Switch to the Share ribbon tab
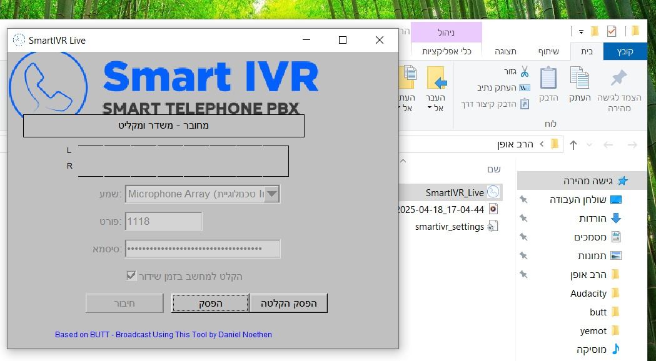The width and height of the screenshot is (656, 361). [548, 51]
